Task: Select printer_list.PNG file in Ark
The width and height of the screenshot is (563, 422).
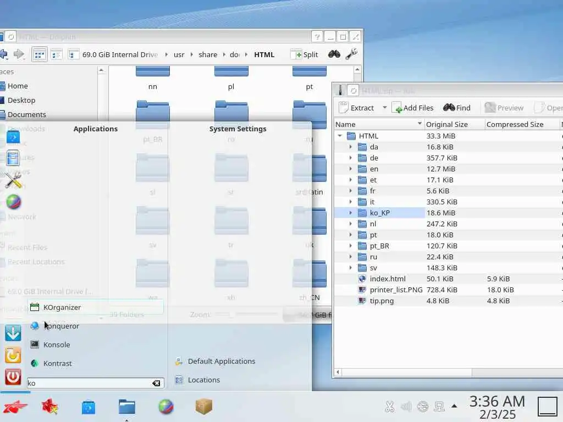Action: click(x=448, y=290)
